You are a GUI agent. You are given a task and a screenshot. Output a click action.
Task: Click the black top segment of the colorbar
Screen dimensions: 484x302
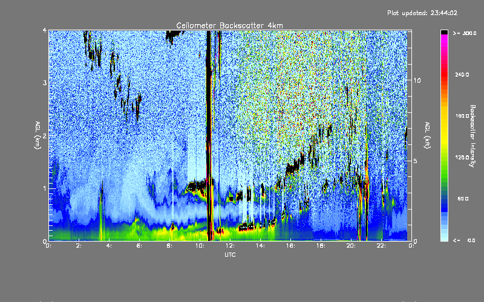(x=444, y=32)
